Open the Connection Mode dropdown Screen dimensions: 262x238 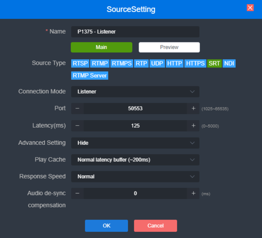[x=135, y=92]
